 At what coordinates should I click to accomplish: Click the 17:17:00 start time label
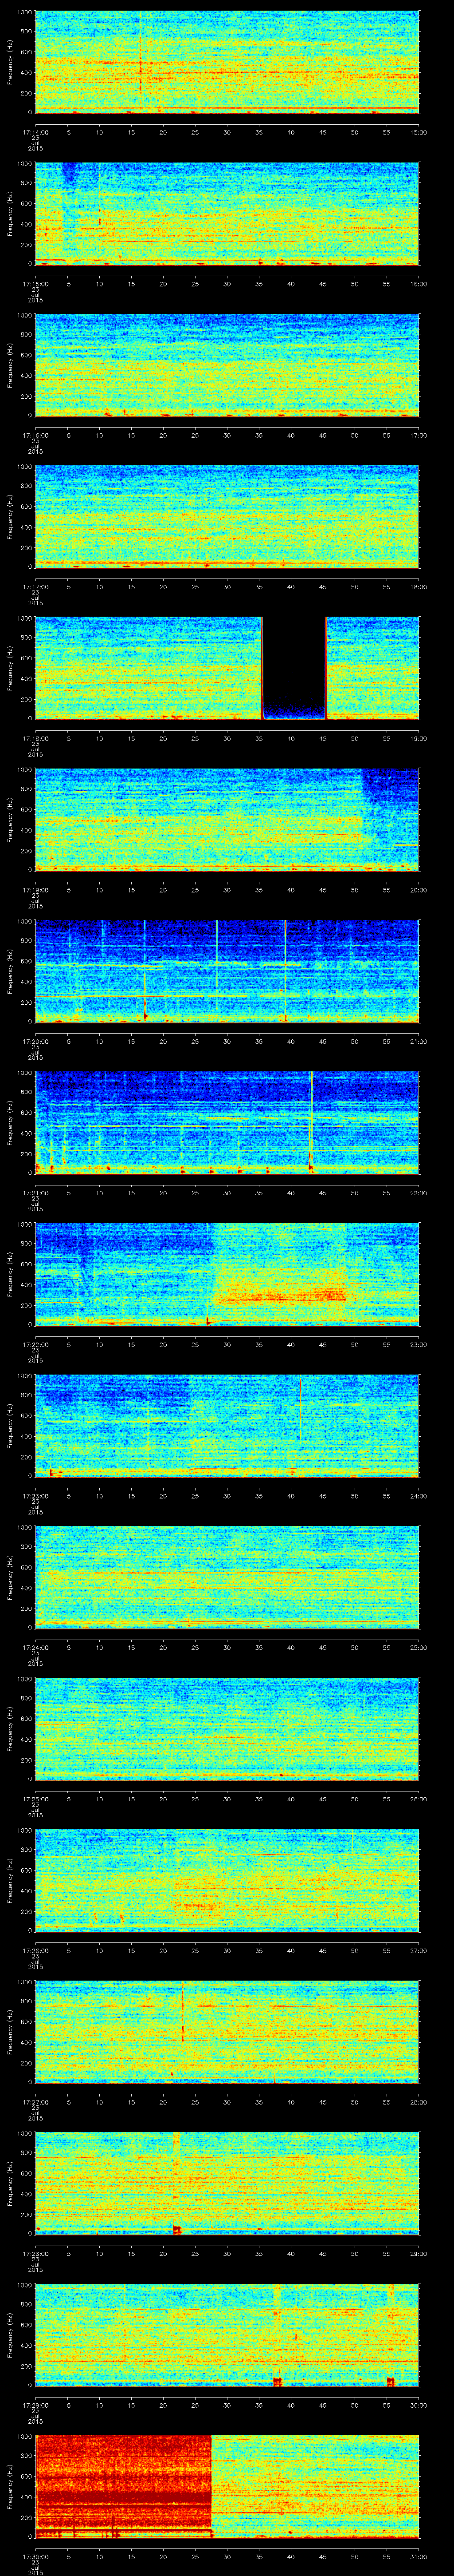(x=35, y=587)
